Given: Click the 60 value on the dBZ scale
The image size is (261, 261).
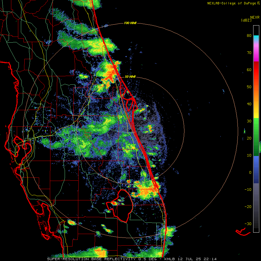Looking at the screenshot, I should pyautogui.click(x=249, y=70).
